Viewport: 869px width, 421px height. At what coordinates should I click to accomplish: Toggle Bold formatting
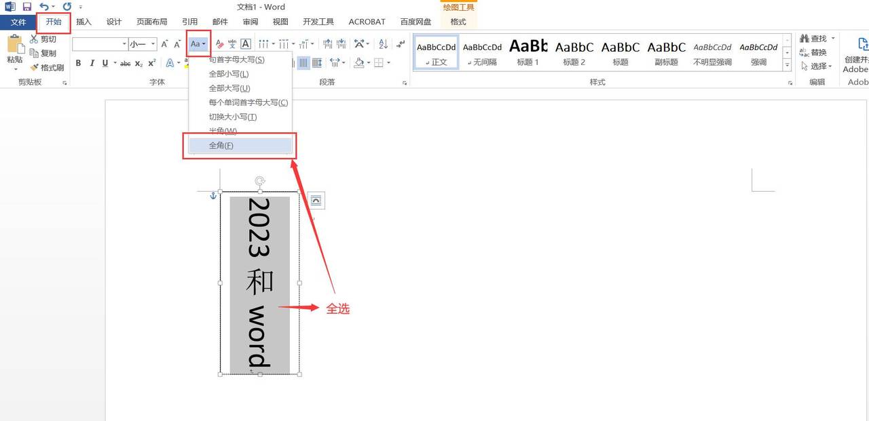click(x=79, y=63)
